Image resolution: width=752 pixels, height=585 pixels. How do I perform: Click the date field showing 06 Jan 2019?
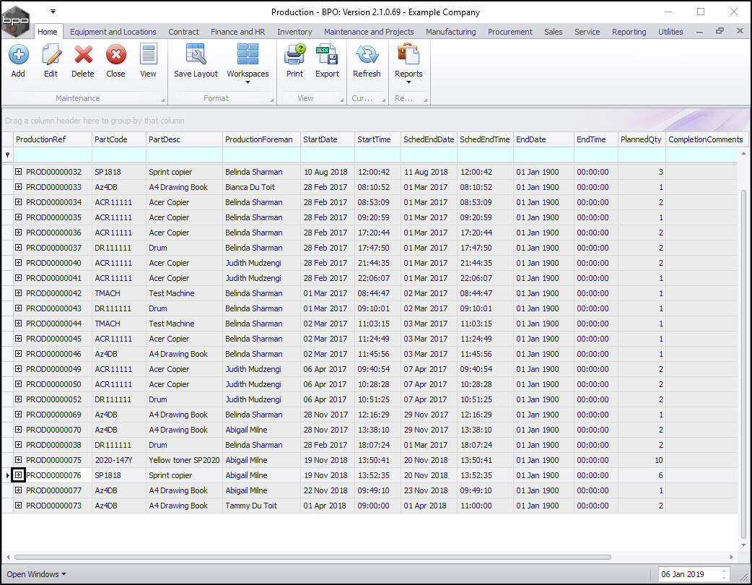click(x=688, y=574)
